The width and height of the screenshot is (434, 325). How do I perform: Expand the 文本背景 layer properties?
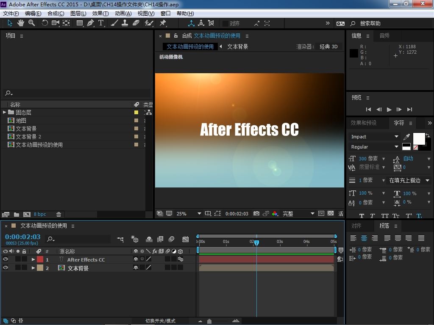33,268
